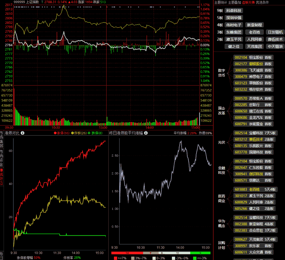285x260 pixels.
Task: Click the 3%~7% legend swatch
Action: [133, 258]
